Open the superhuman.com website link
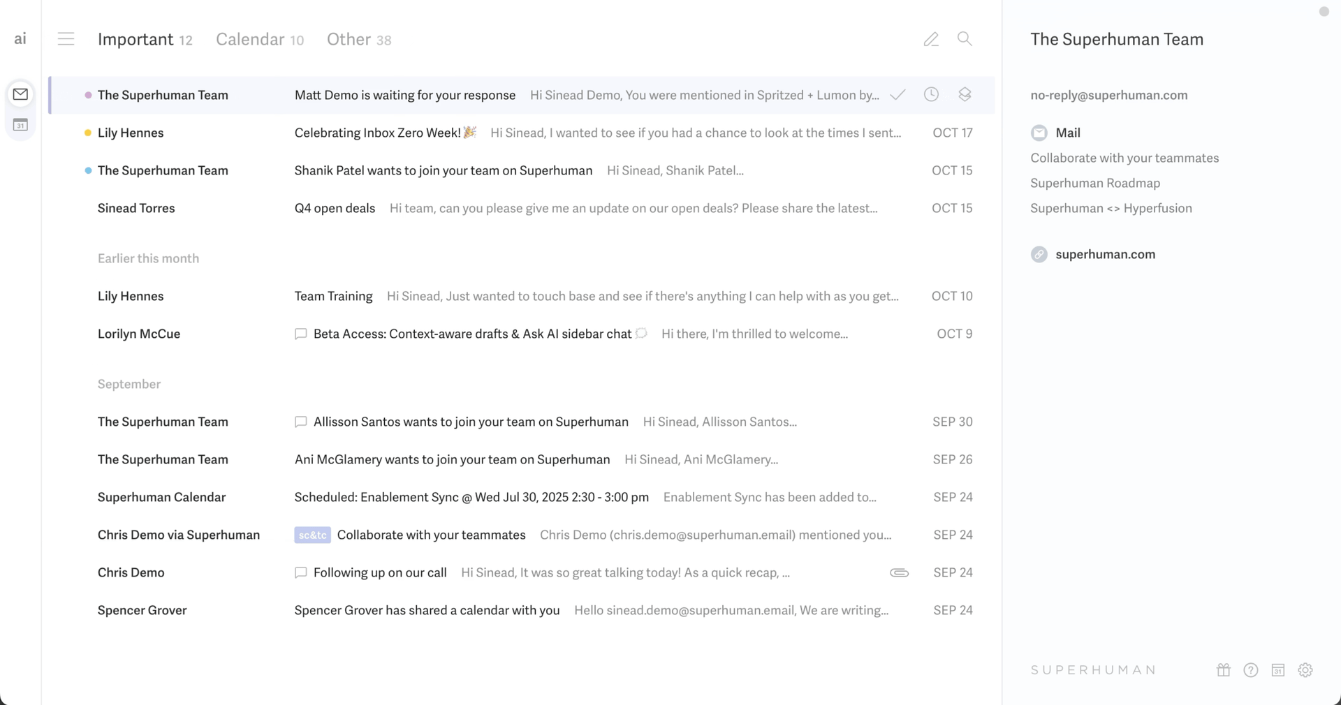Viewport: 1341px width, 705px height. pos(1105,254)
